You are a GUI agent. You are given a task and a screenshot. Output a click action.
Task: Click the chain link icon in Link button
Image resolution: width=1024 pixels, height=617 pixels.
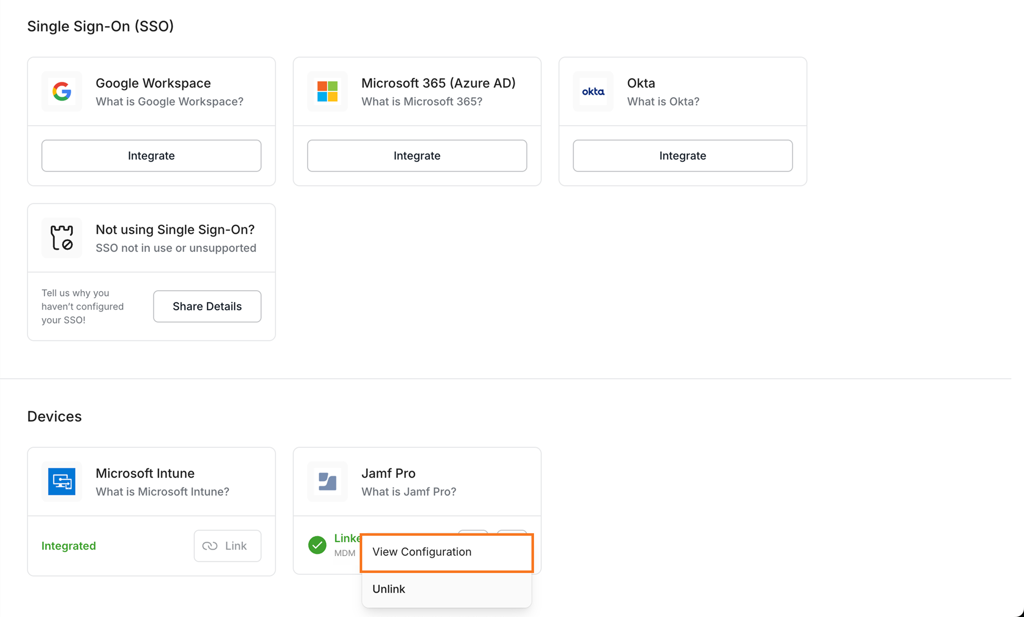coord(210,546)
